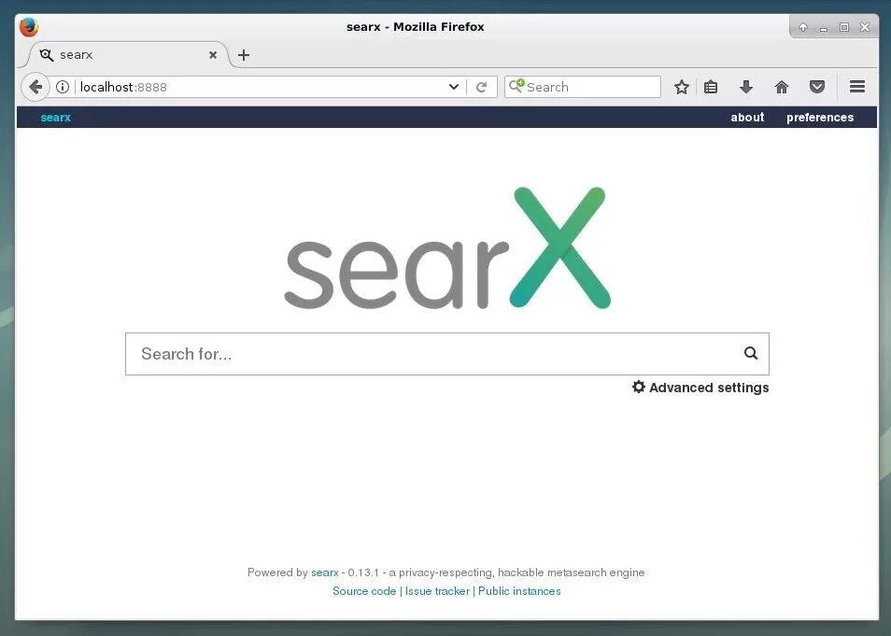Click the Firefox back arrow button
The height and width of the screenshot is (636, 891).
pyautogui.click(x=35, y=87)
